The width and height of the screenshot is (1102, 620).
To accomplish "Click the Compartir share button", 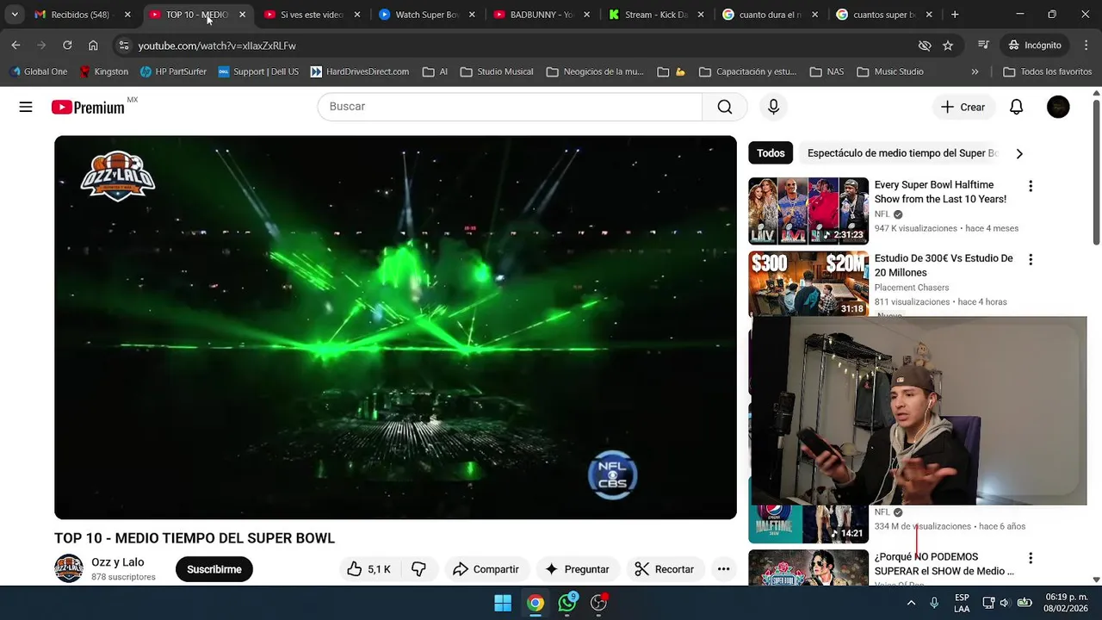I will tap(486, 569).
